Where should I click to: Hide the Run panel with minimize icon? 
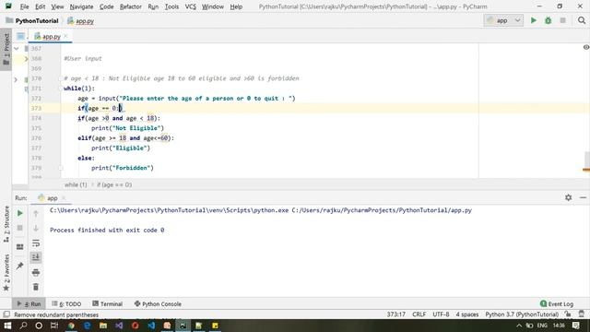tap(583, 197)
